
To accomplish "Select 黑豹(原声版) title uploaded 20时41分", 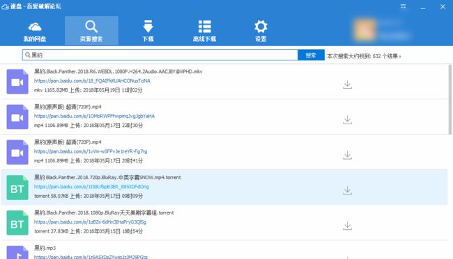I will pos(68,142).
